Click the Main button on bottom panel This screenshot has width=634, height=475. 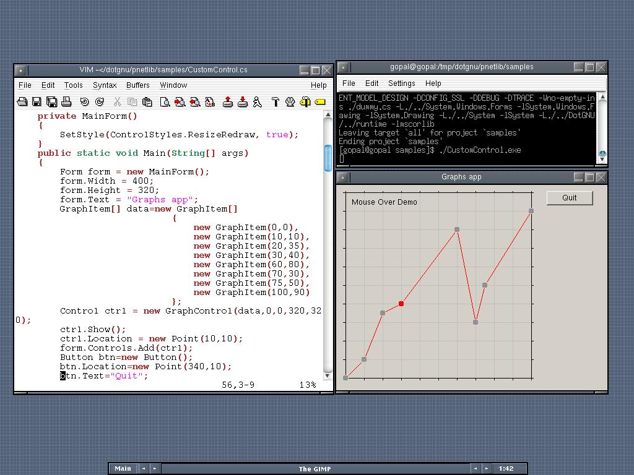(x=123, y=469)
